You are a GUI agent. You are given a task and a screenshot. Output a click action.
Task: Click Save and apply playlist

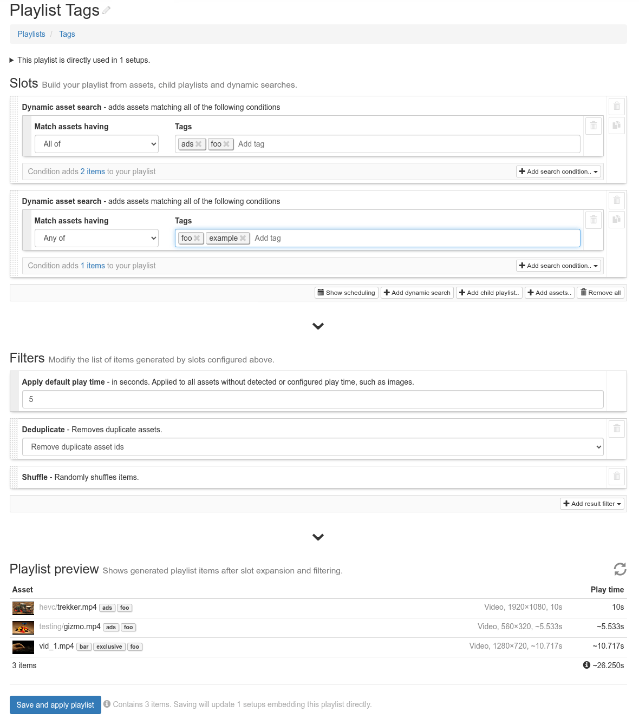pos(55,704)
